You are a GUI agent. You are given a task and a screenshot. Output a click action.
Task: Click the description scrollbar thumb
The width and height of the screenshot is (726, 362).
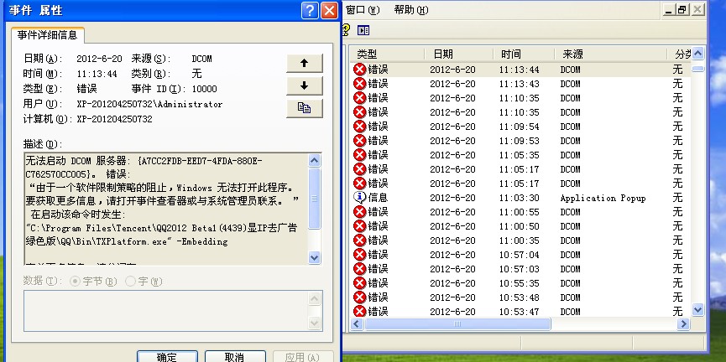(315, 199)
